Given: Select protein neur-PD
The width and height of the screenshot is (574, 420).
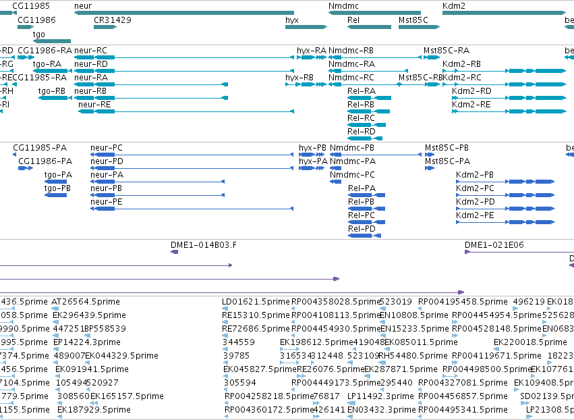Looking at the screenshot, I should pyautogui.click(x=107, y=161).
